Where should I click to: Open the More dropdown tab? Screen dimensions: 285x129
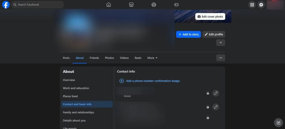(152, 58)
